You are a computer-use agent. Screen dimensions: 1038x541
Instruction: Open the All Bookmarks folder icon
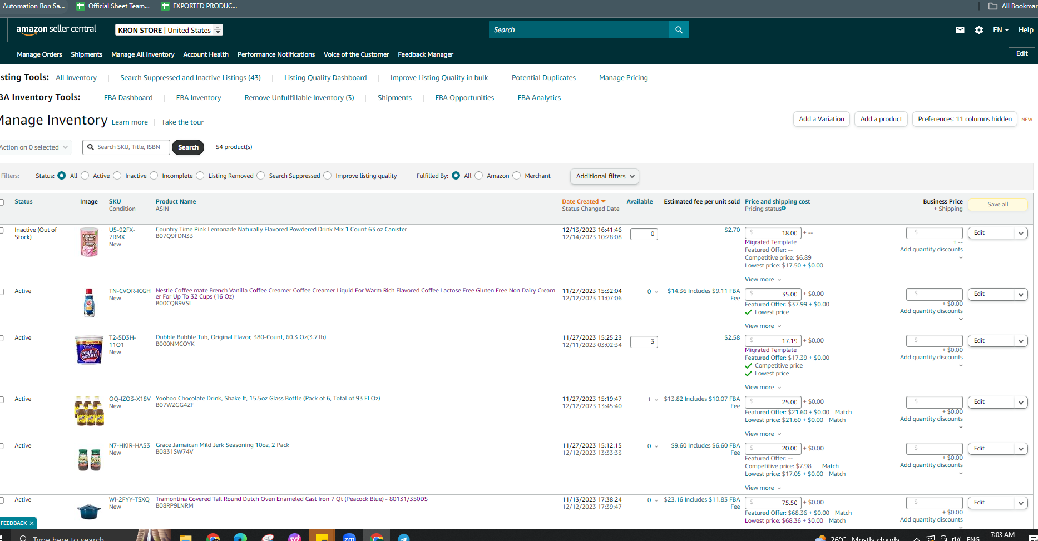point(993,6)
